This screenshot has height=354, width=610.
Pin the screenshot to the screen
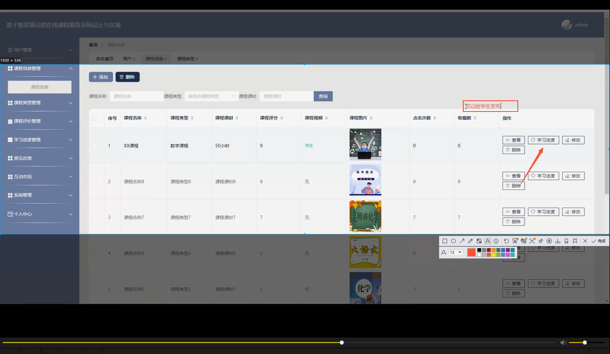point(541,241)
